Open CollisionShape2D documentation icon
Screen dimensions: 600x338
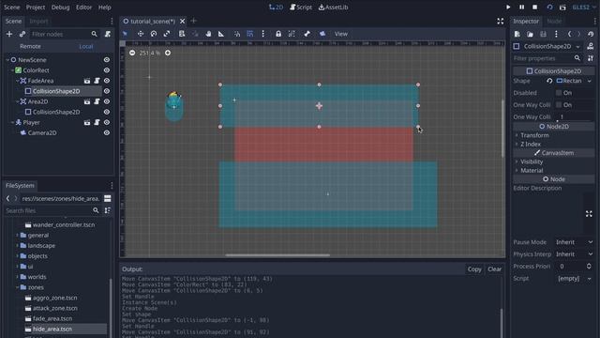(x=591, y=46)
